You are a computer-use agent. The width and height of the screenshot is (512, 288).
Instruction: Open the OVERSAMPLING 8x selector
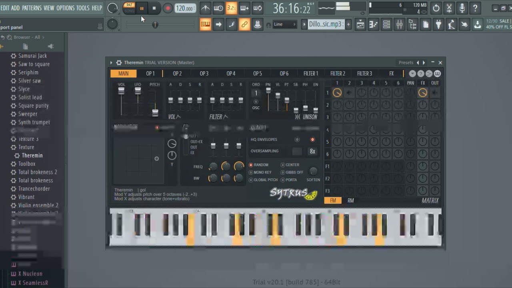click(x=312, y=151)
